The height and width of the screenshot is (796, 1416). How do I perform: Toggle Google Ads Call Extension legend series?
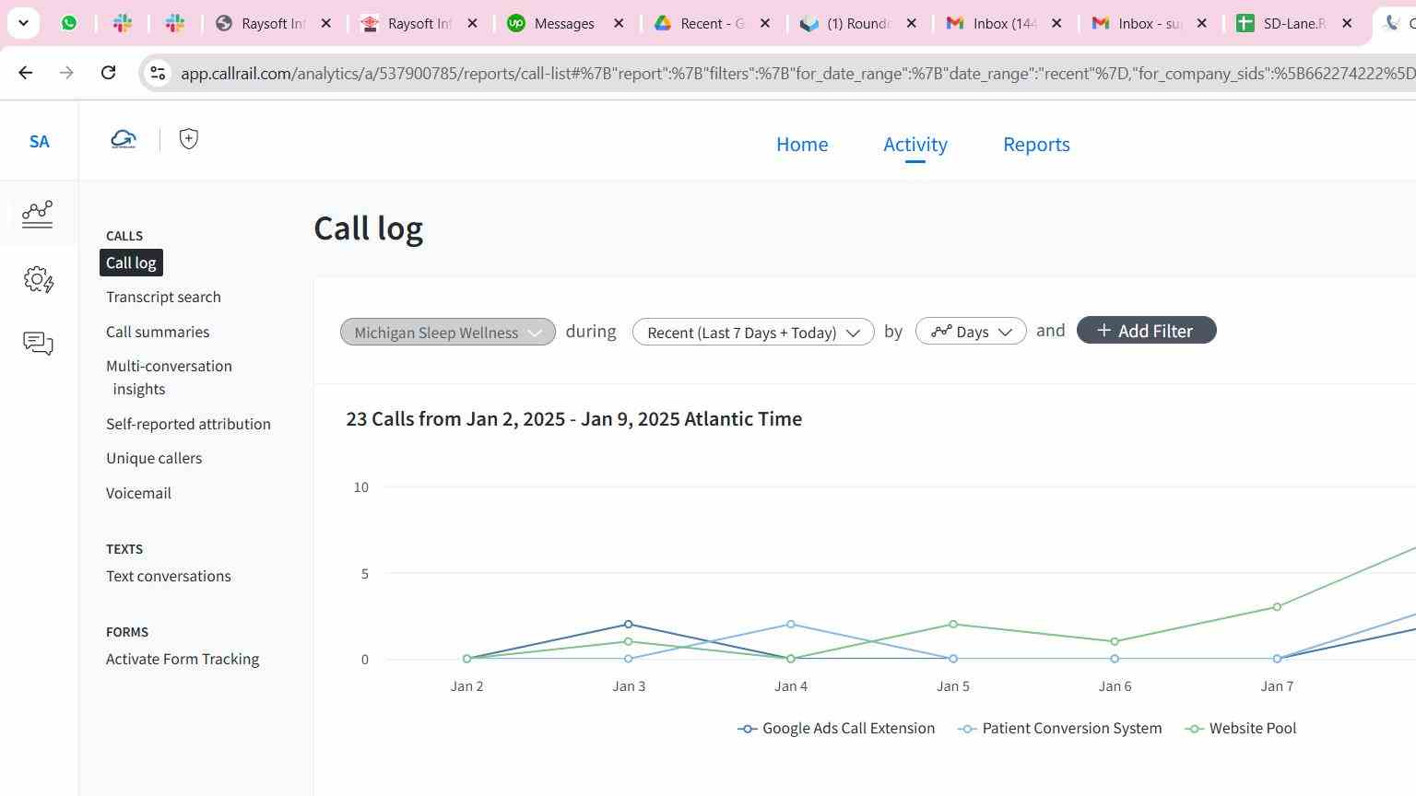click(836, 728)
